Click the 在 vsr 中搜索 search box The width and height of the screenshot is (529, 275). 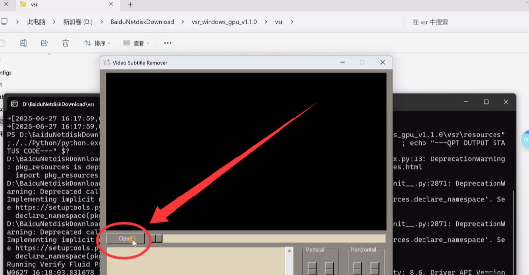[x=465, y=22]
